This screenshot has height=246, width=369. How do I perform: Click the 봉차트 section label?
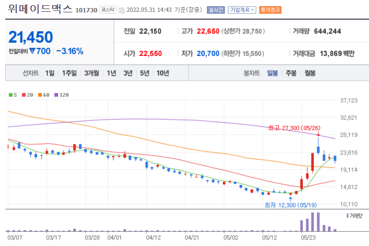point(252,73)
